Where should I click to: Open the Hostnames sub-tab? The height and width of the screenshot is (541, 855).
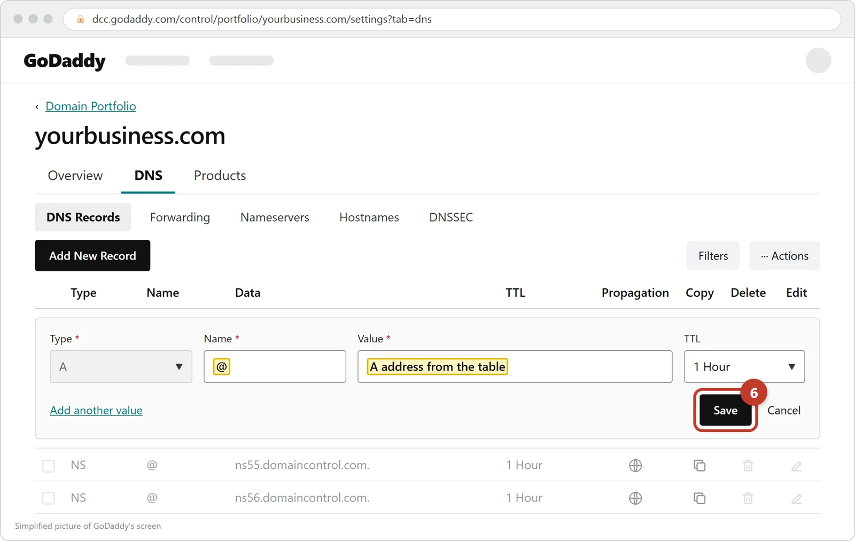click(369, 217)
